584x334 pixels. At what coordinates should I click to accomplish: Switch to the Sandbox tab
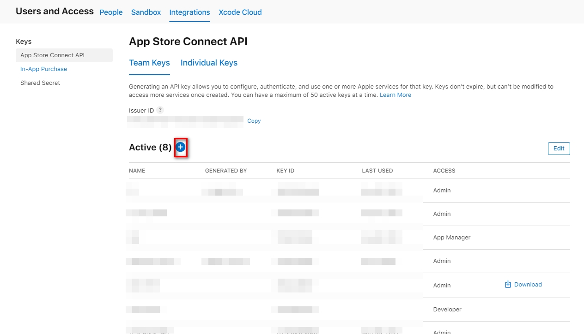(x=146, y=12)
